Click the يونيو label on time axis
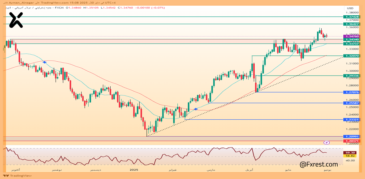The height and width of the screenshot is (179, 365). (327, 170)
